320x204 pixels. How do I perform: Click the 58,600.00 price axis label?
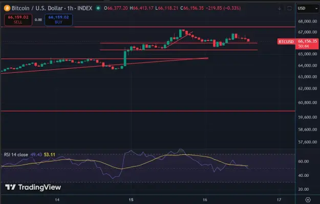click(x=308, y=130)
